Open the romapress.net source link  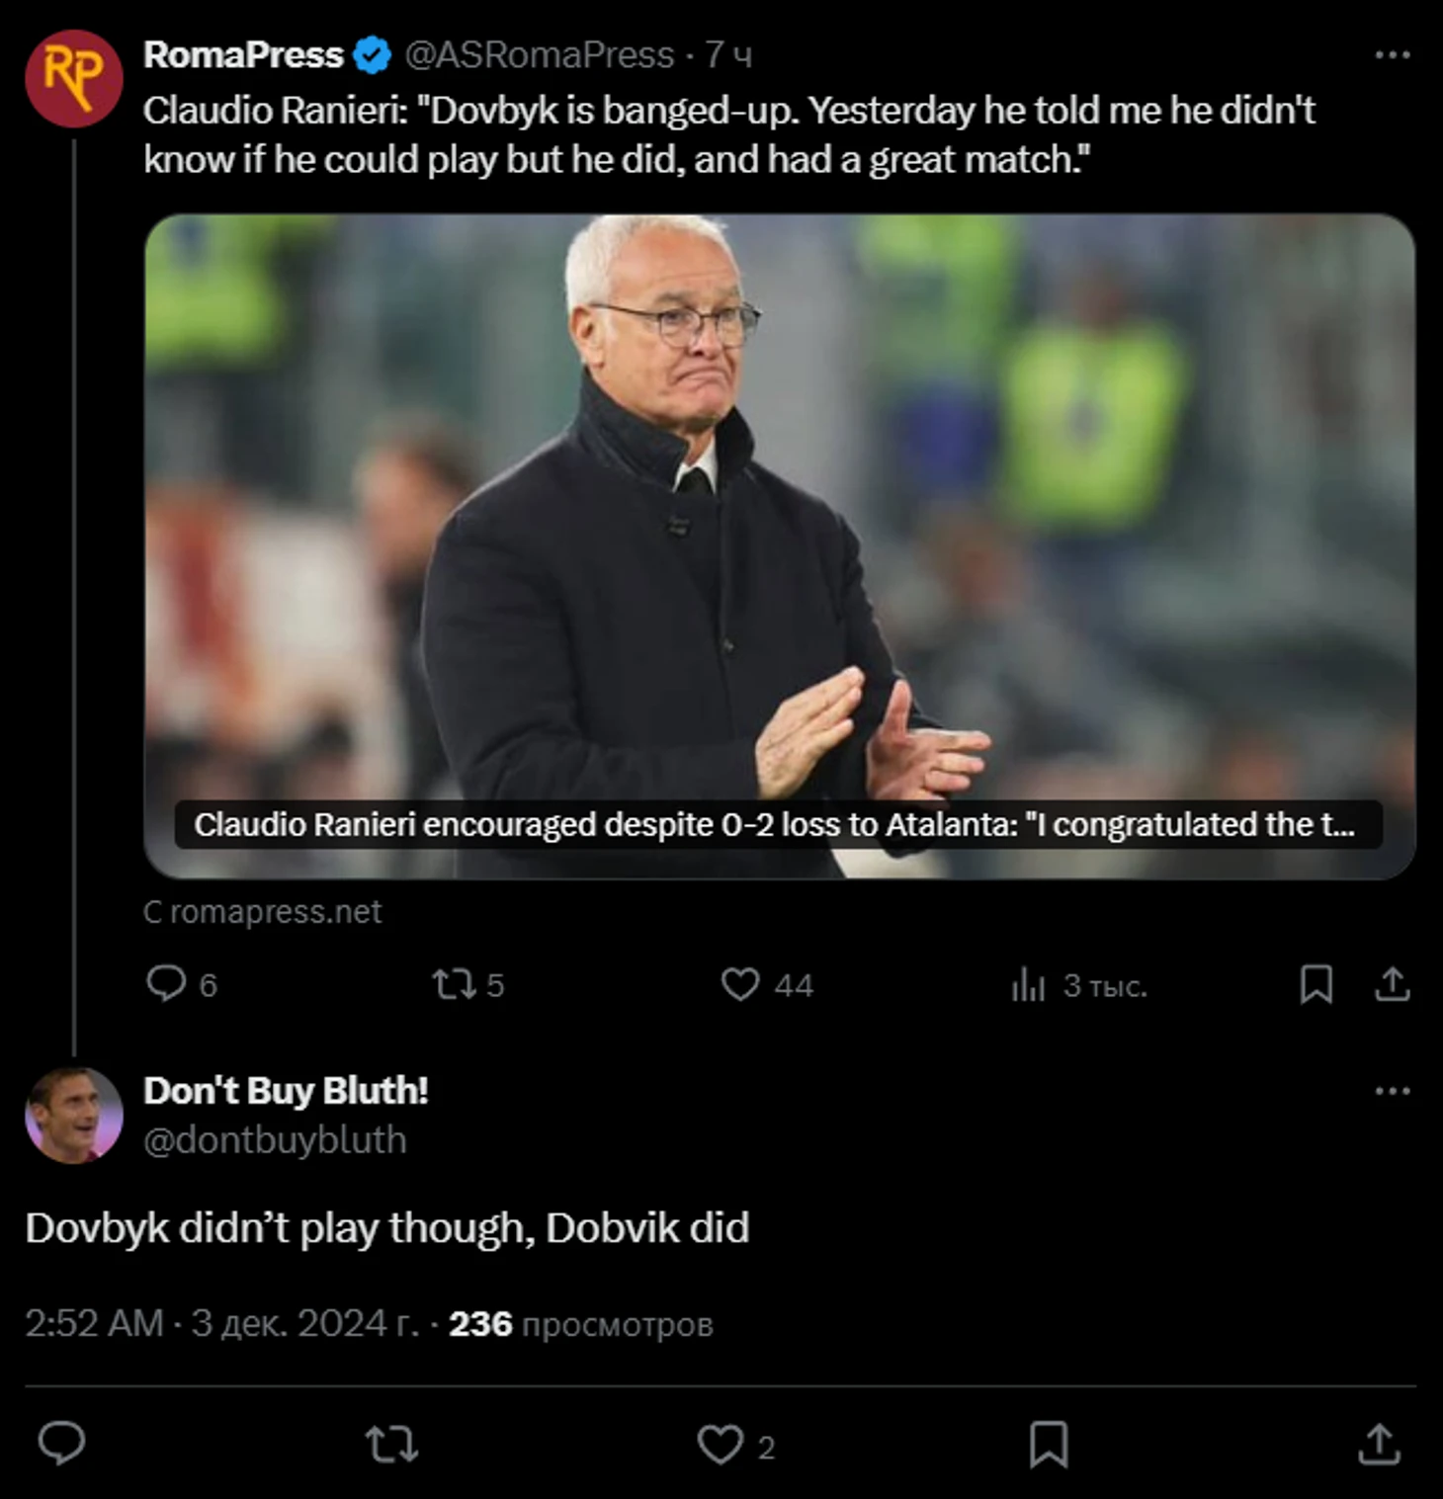pyautogui.click(x=262, y=911)
